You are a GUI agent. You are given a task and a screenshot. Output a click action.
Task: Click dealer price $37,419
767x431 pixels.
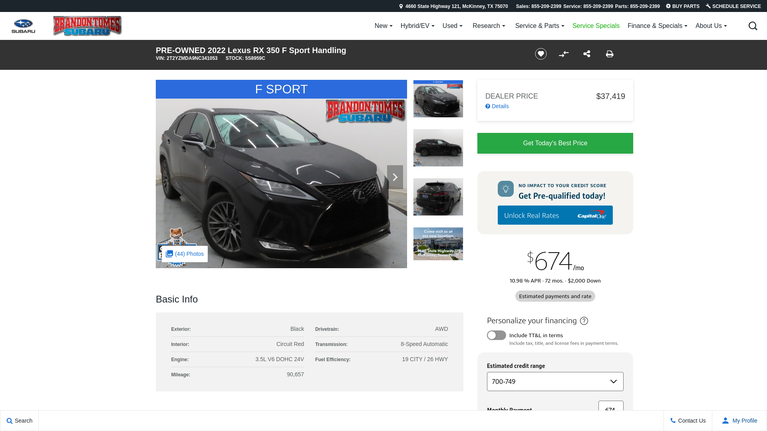tap(610, 96)
